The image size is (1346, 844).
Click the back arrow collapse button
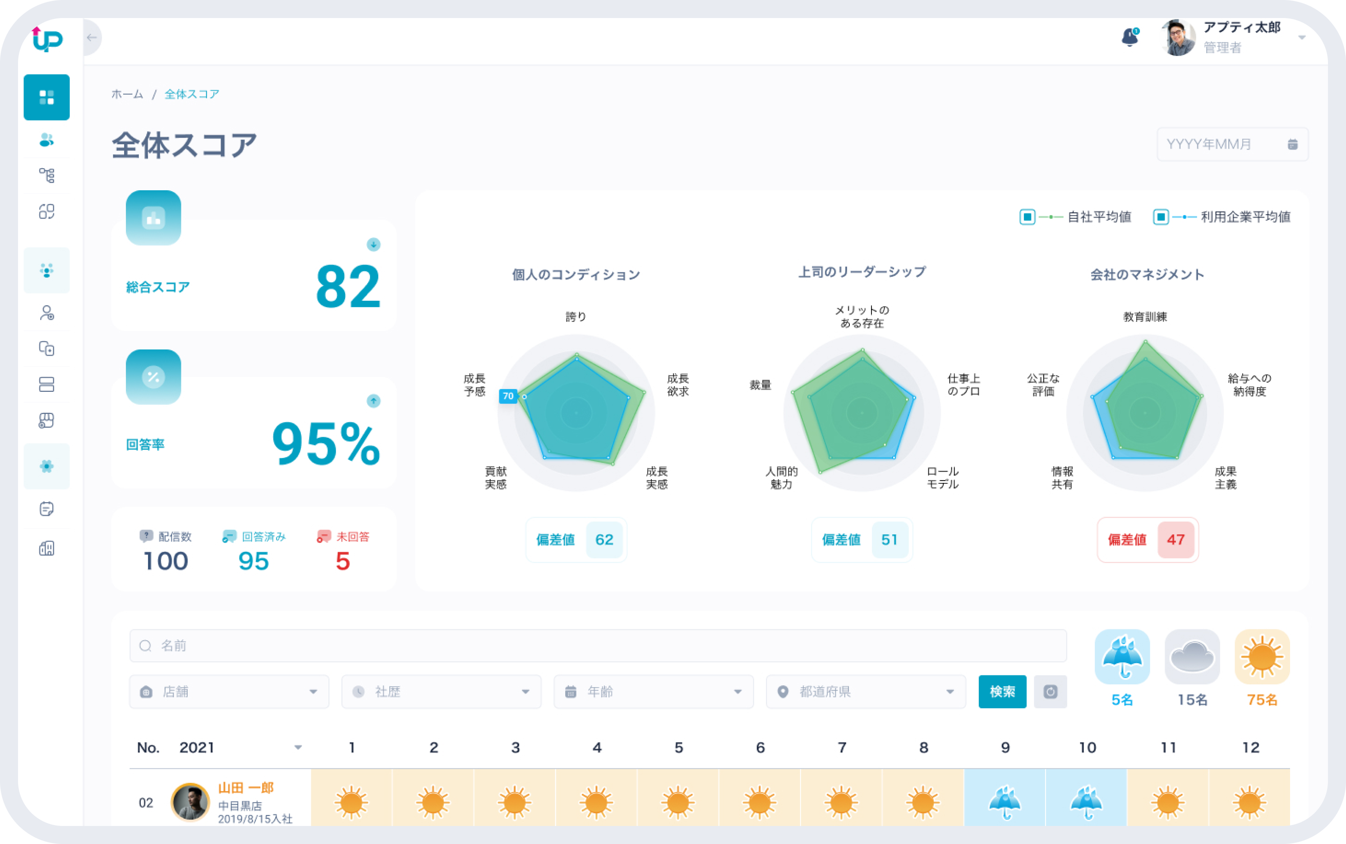[x=92, y=37]
